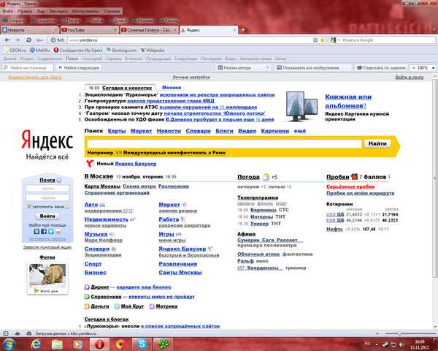Click the Yandex search input field

click(x=224, y=143)
